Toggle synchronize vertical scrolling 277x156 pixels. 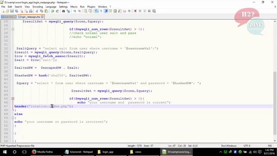86,11
